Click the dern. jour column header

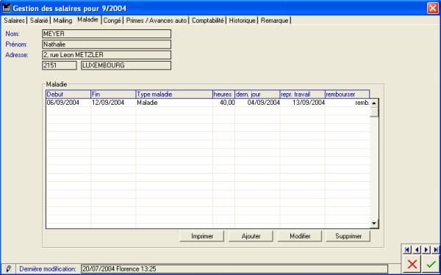tap(257, 94)
